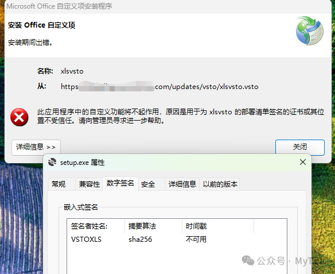The width and height of the screenshot is (335, 274).
Task: Open the 详细信息 tab in properties
Action: click(182, 184)
